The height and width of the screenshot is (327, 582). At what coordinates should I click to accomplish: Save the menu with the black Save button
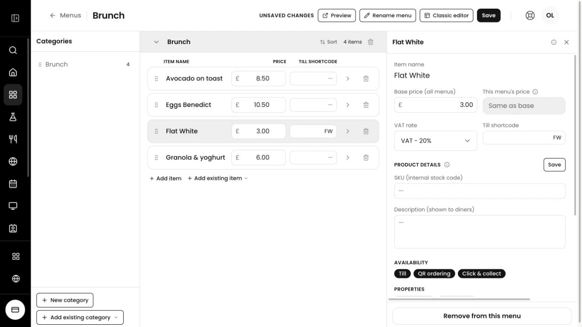pyautogui.click(x=489, y=16)
